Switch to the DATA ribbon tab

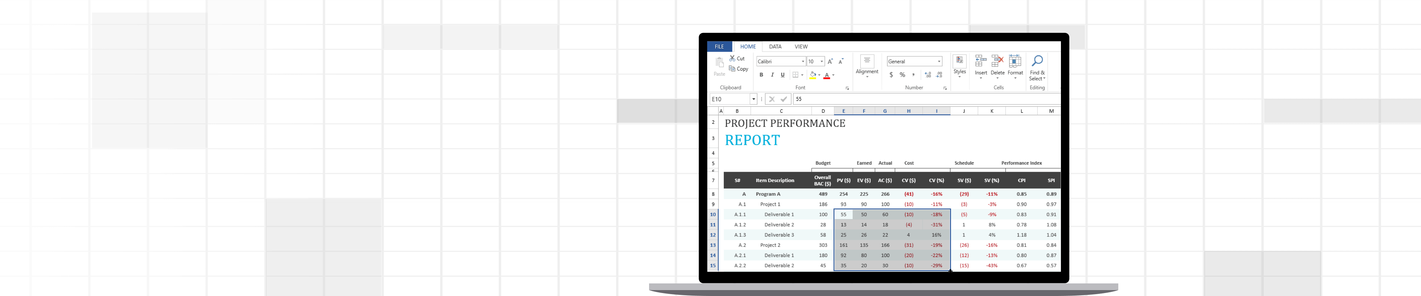click(775, 47)
